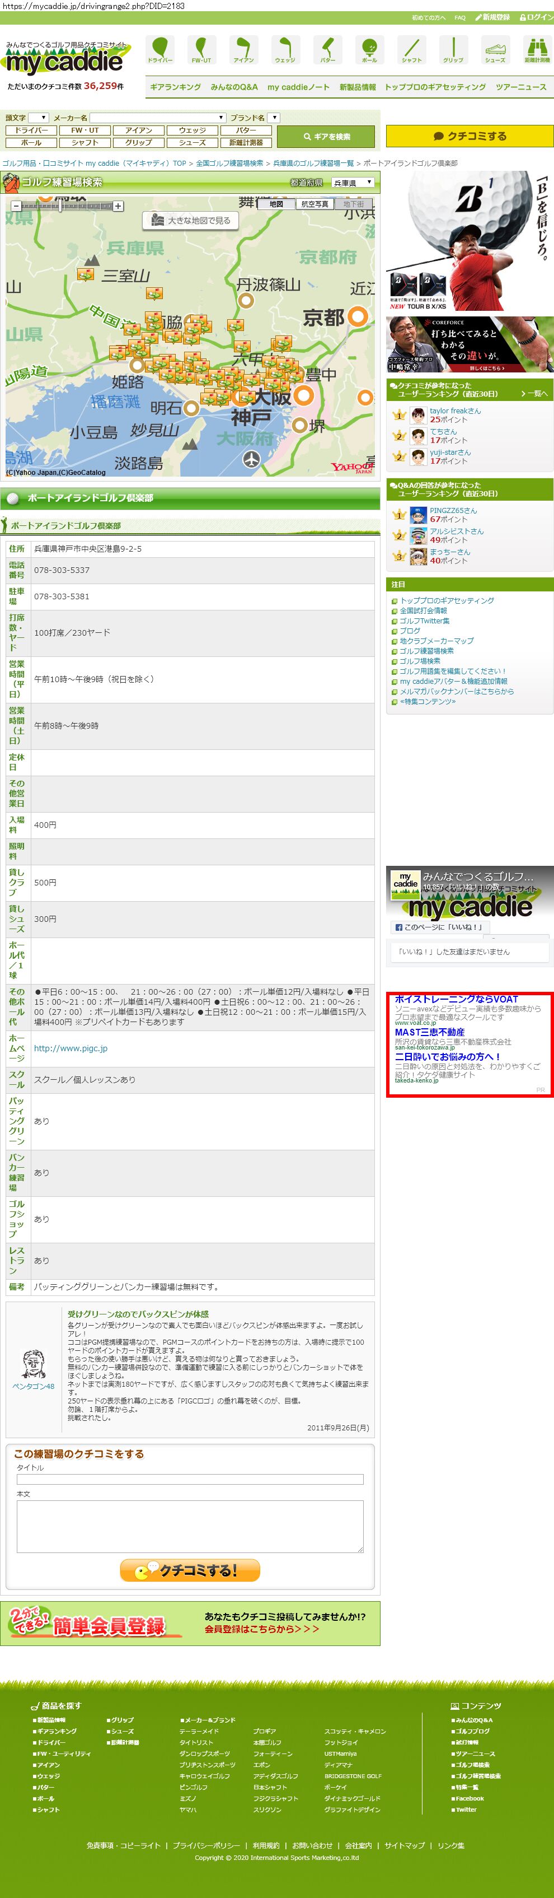Select the FW·UT club icon
Screen dimensions: 554x1898
tap(201, 49)
